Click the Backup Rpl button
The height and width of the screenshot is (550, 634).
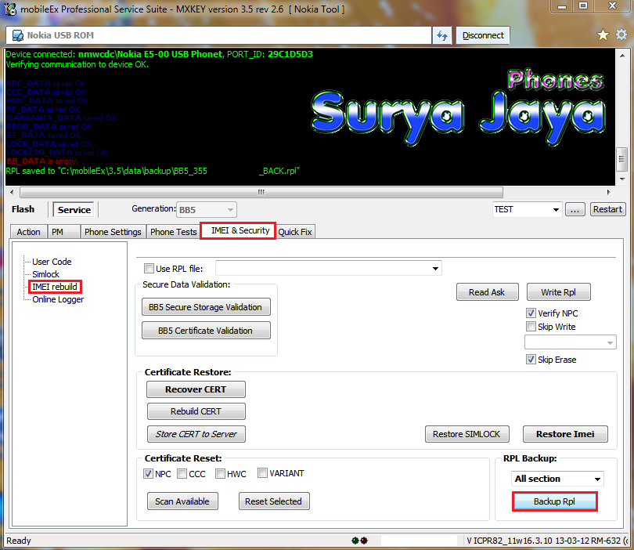554,501
